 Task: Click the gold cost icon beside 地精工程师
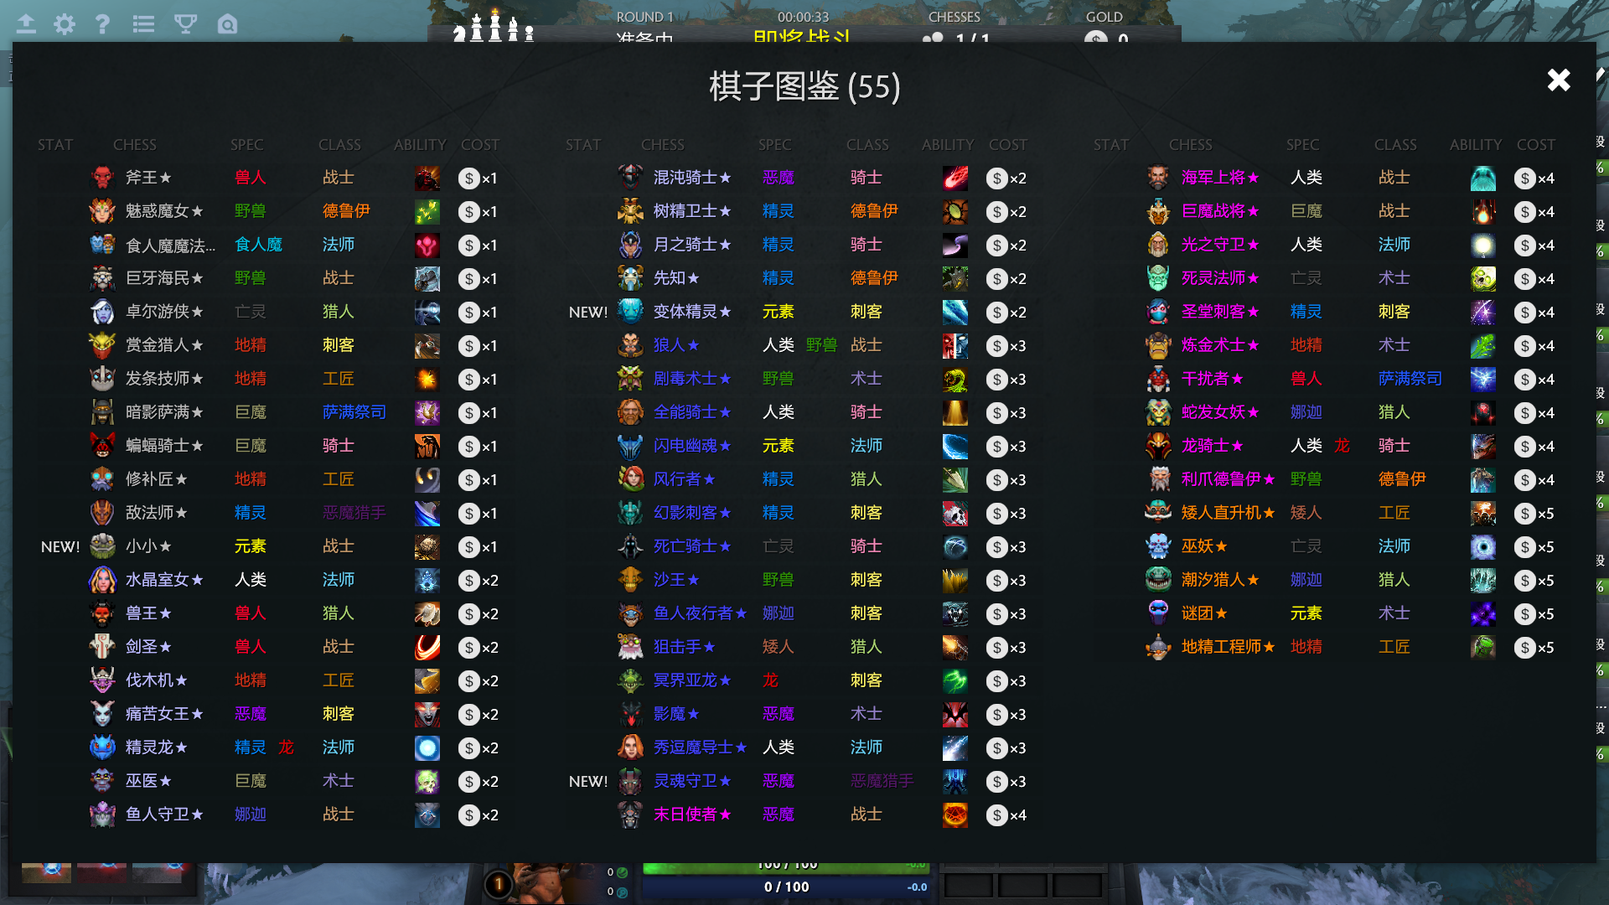1524,647
